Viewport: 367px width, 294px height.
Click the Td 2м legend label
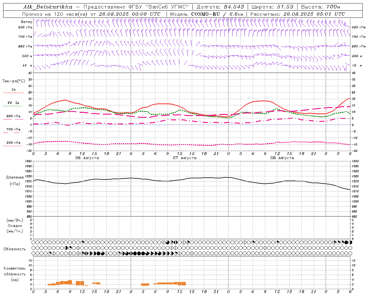coord(13,103)
